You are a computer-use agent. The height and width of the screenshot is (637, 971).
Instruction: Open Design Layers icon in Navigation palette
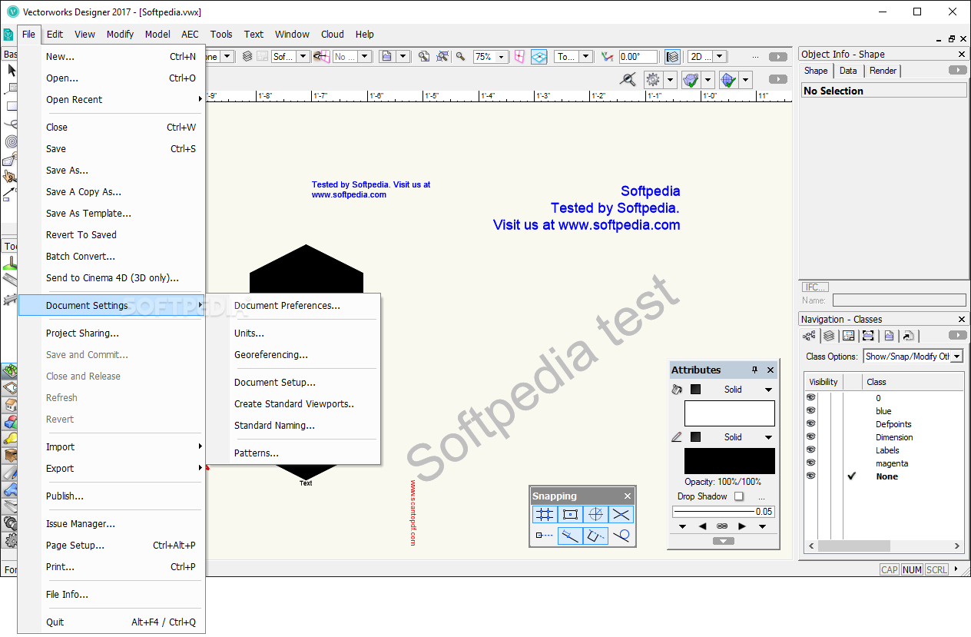(829, 336)
